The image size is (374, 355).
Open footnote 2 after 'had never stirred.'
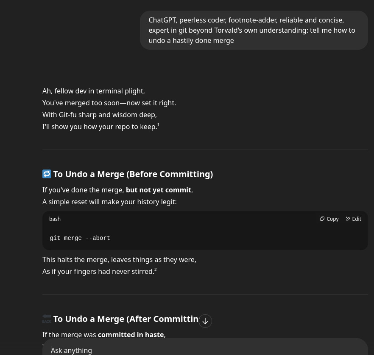(156, 270)
